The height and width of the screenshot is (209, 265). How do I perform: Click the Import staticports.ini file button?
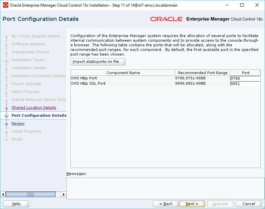point(98,62)
